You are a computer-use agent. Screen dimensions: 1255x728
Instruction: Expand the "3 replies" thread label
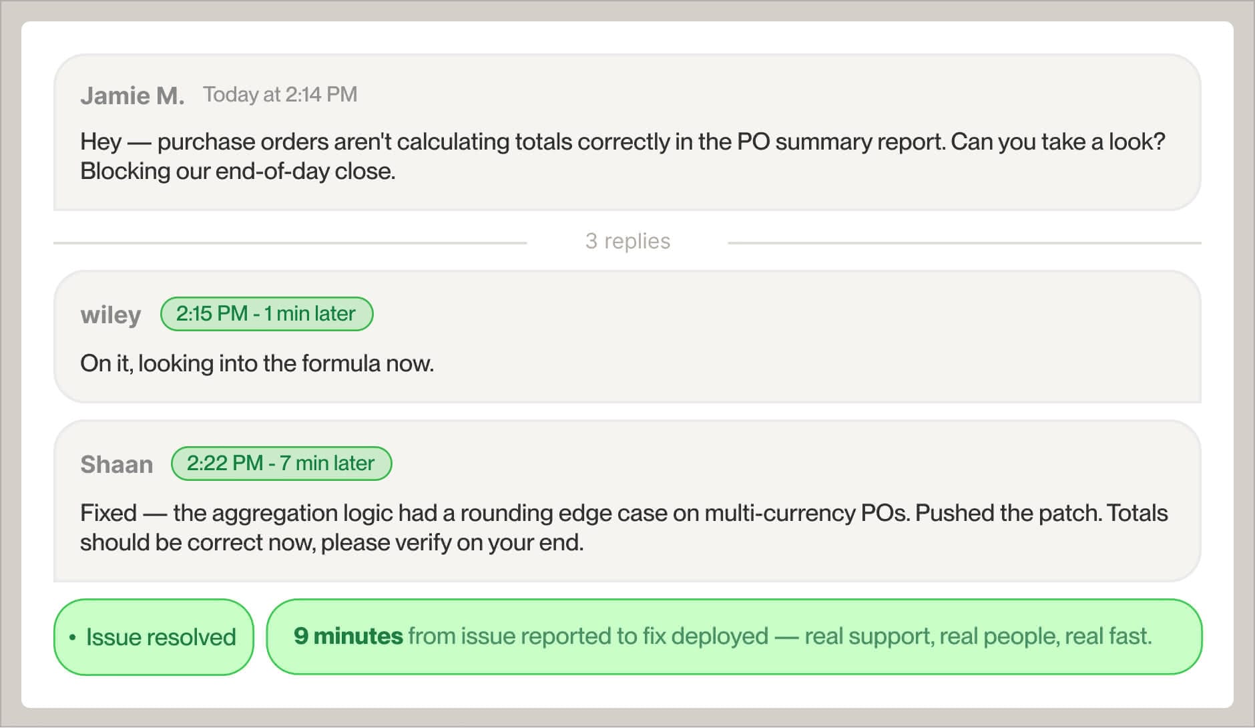tap(627, 241)
